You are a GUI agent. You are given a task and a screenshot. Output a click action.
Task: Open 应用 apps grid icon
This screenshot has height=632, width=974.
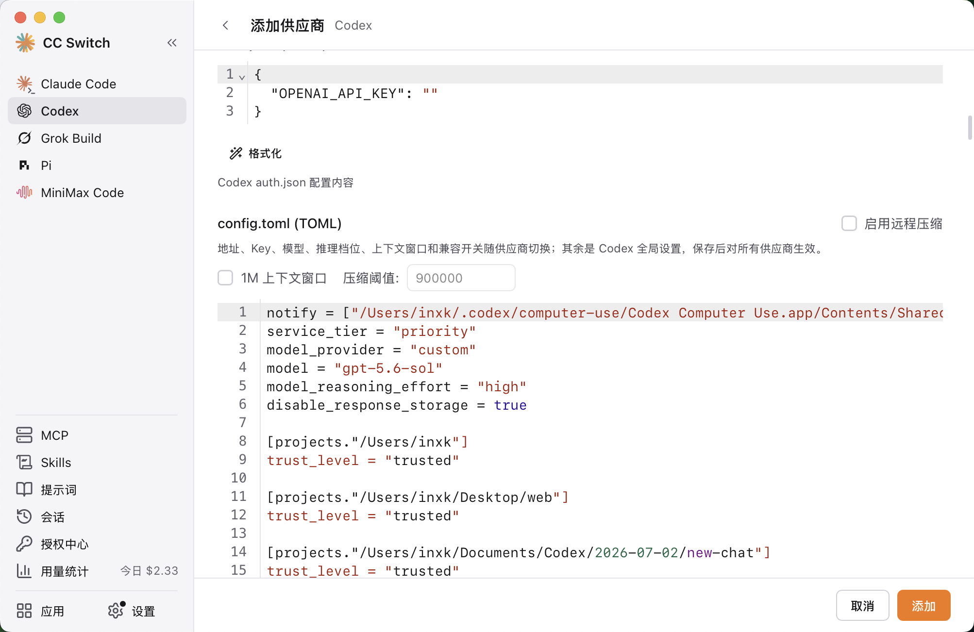coord(24,611)
